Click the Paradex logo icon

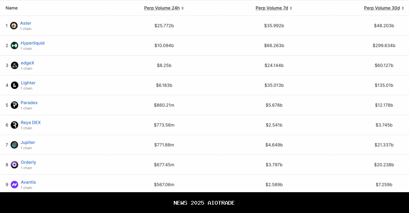[14, 105]
